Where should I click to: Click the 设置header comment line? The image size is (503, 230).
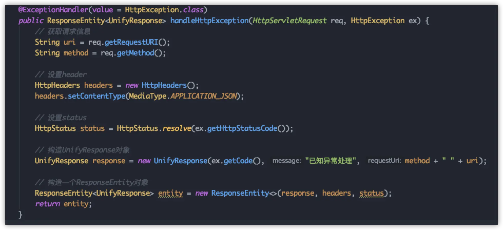(x=61, y=74)
